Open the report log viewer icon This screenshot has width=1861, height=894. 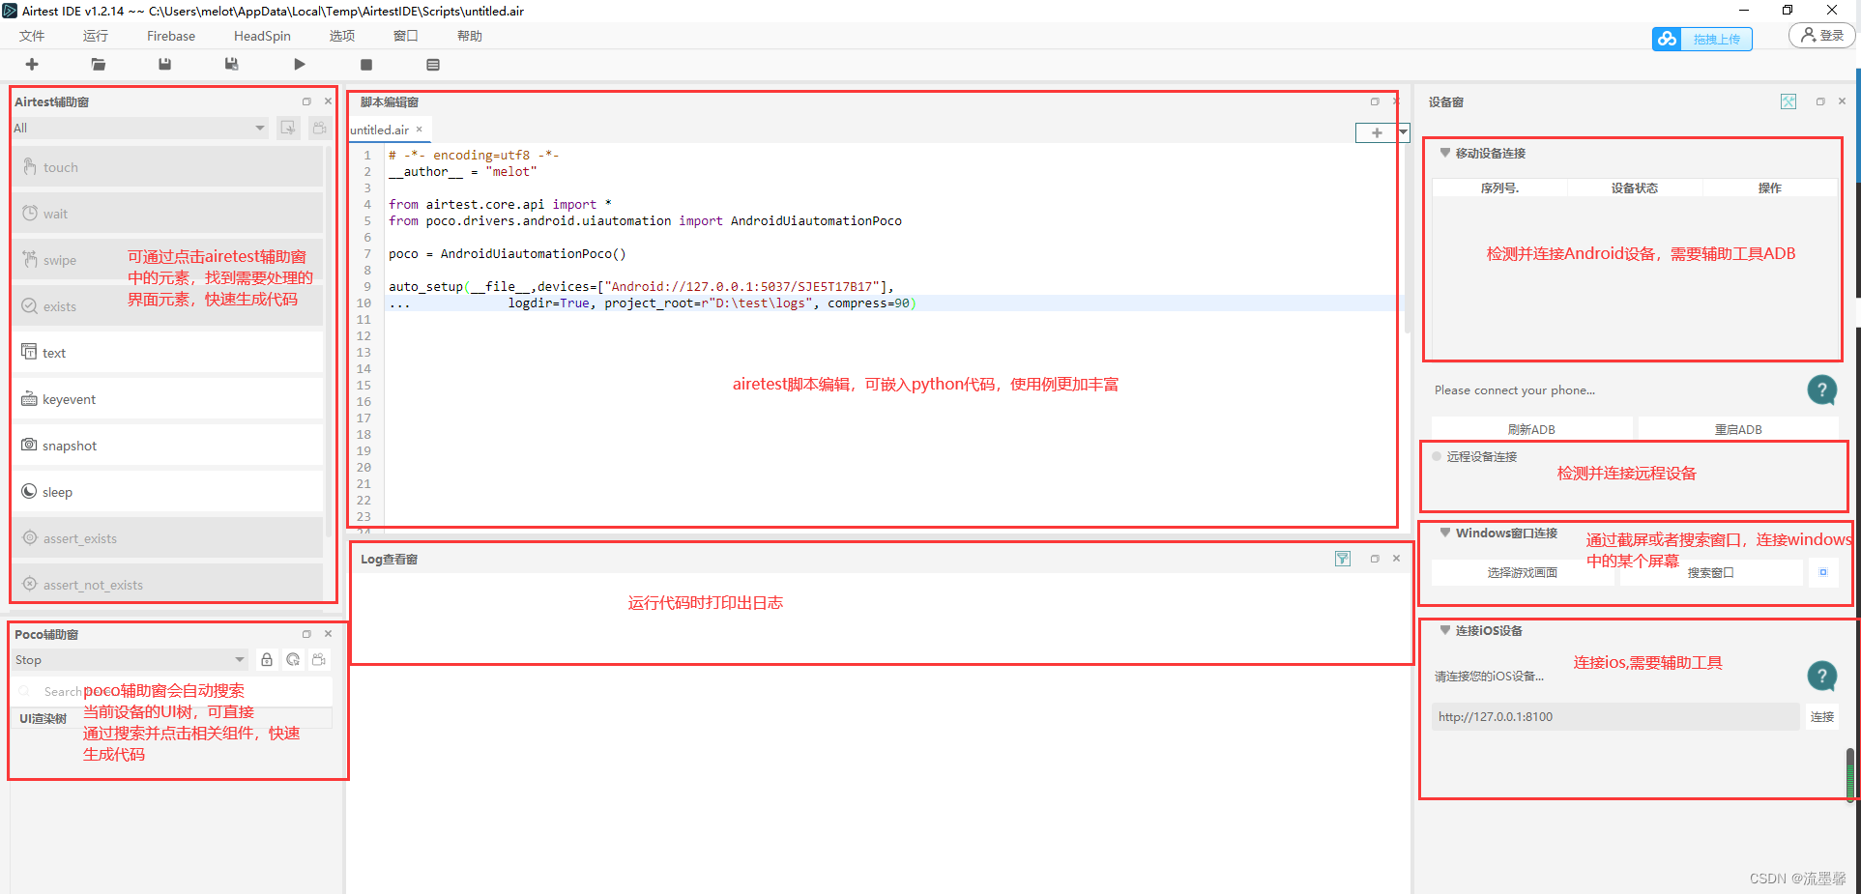(x=433, y=65)
